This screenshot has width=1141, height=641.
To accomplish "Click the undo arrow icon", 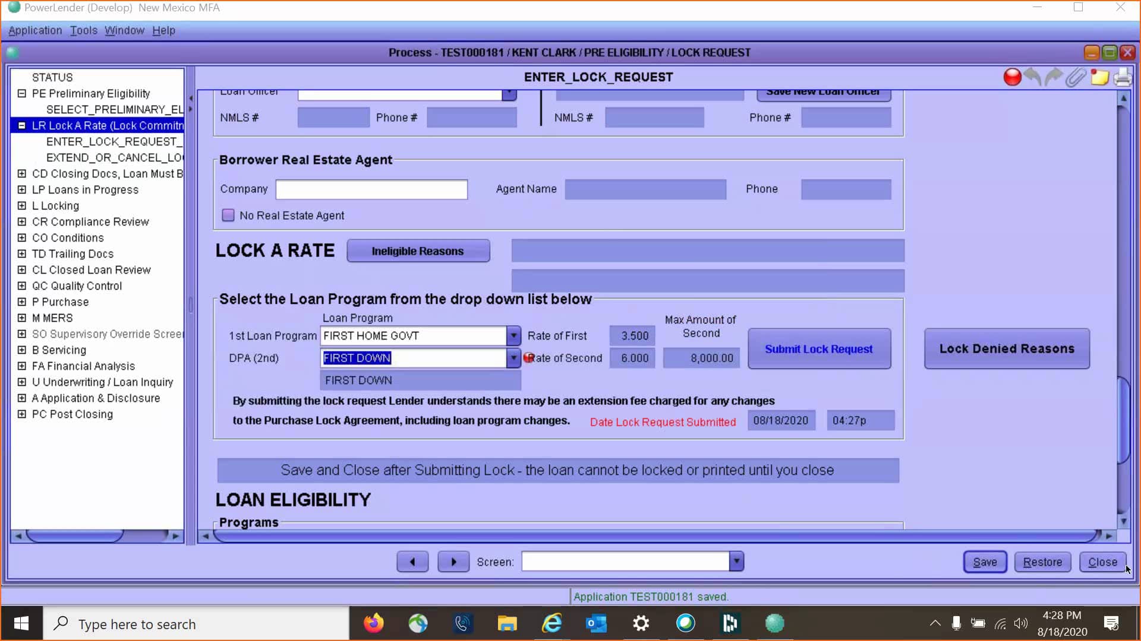I will click(x=1032, y=77).
